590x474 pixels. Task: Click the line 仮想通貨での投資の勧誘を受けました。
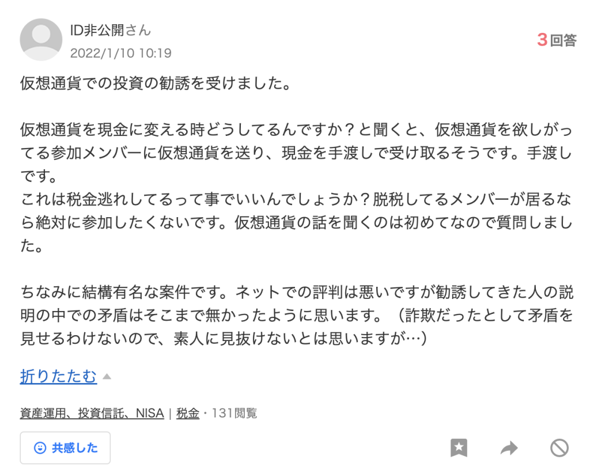pos(156,83)
